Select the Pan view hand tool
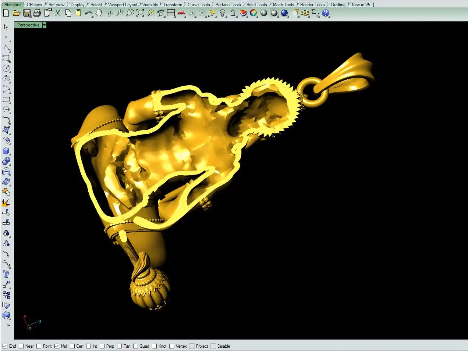 point(98,13)
